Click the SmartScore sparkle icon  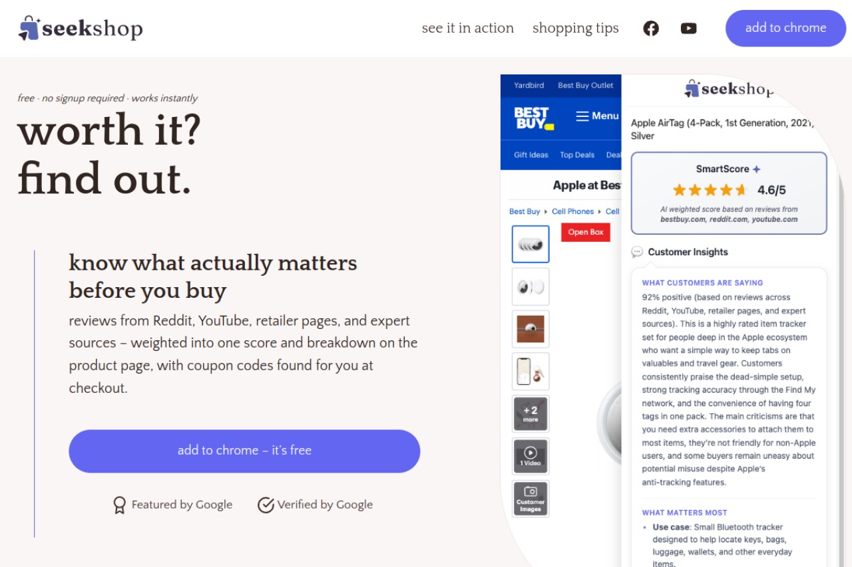756,169
